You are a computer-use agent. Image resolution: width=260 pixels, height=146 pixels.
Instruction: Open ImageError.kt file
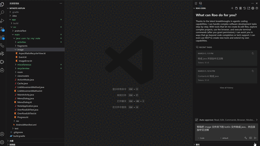25,61
